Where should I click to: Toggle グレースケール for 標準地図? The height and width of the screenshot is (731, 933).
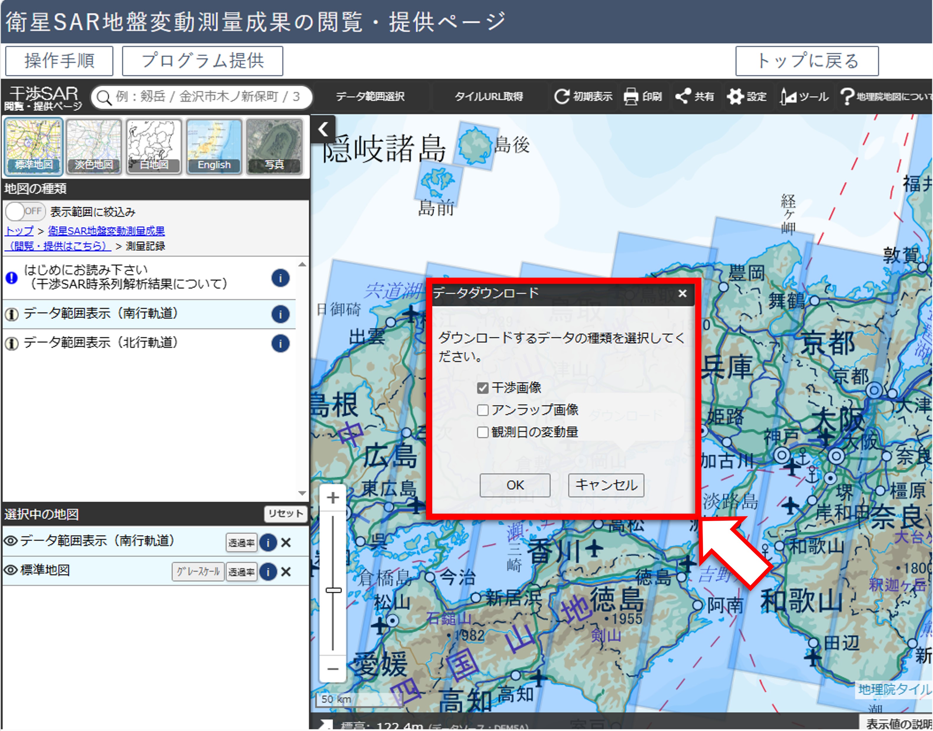tap(198, 572)
